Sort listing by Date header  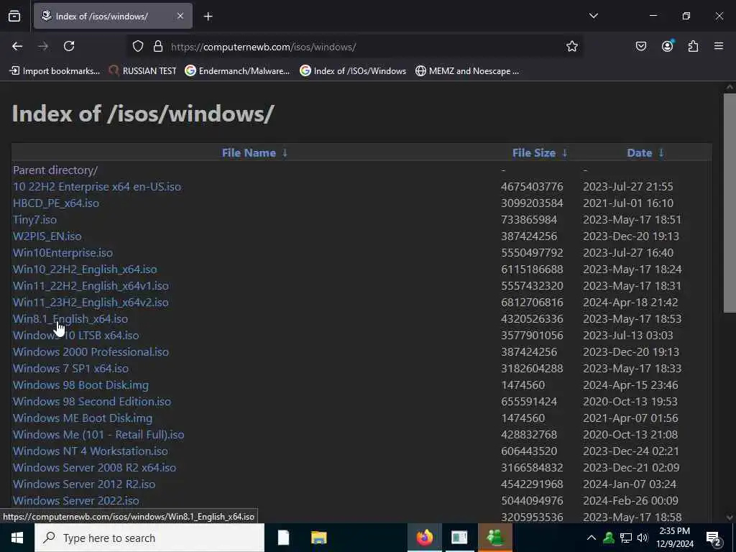click(639, 152)
